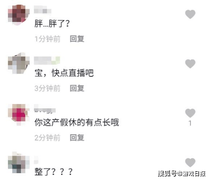Click blurred username above "你这产假休的有点长哦"
Viewport: 211px width, 180px height.
click(45, 109)
